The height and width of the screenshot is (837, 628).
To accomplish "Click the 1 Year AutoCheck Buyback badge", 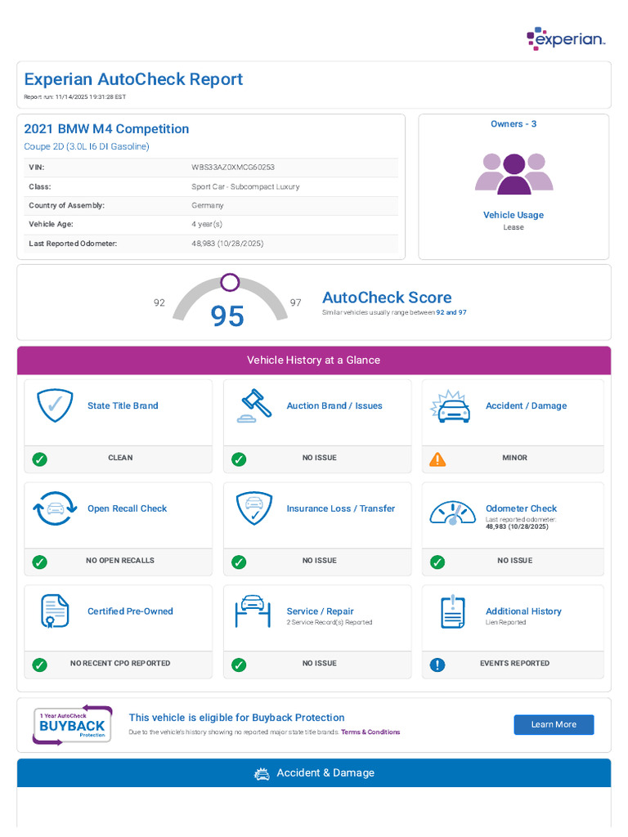I will [x=73, y=725].
